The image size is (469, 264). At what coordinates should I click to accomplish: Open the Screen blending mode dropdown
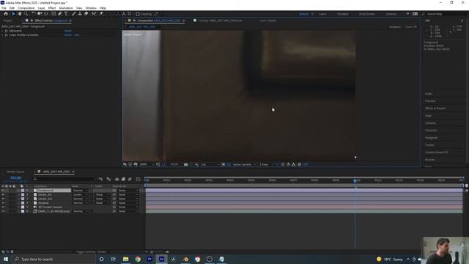click(x=80, y=194)
